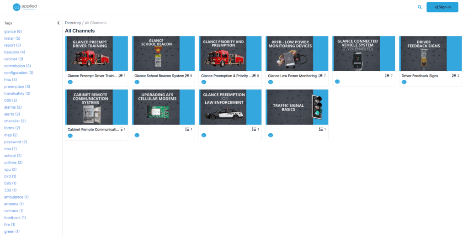Viewport: 468px width, 236px height.
Task: Filter by beacons (4) tag
Action: coord(15,52)
